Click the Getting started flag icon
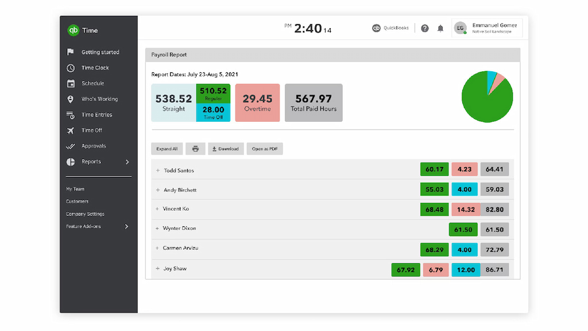Viewport: 588px width, 331px height. point(69,52)
